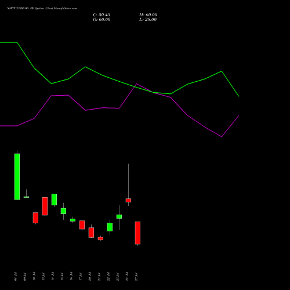290x290 pixels.
Task: Click the red 20 Jul candlestick
Action: (x=91, y=233)
